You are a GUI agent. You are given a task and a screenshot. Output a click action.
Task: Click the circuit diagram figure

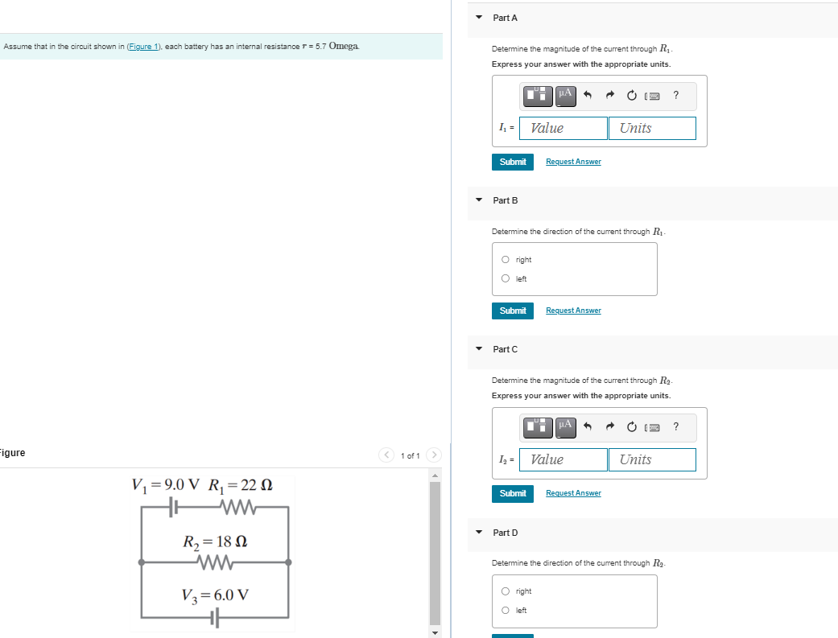[x=213, y=554]
